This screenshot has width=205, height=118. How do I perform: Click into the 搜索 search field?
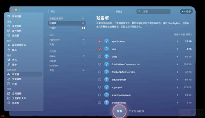(153, 11)
